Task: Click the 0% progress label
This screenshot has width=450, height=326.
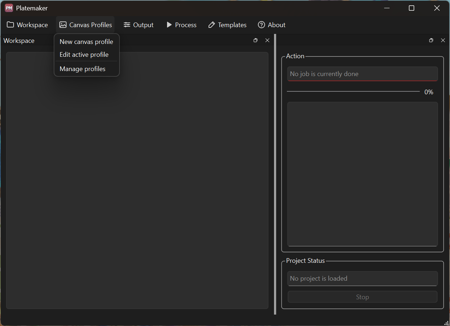Action: (x=429, y=92)
